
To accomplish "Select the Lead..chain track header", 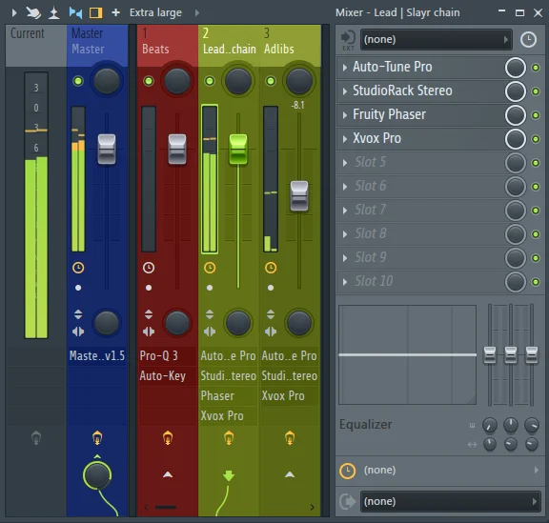I will [x=229, y=46].
